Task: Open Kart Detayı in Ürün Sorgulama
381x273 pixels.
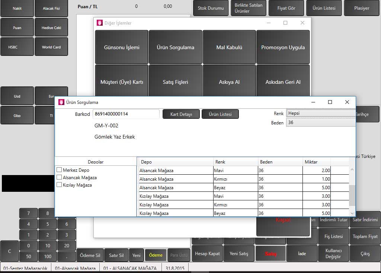Action: tap(181, 114)
